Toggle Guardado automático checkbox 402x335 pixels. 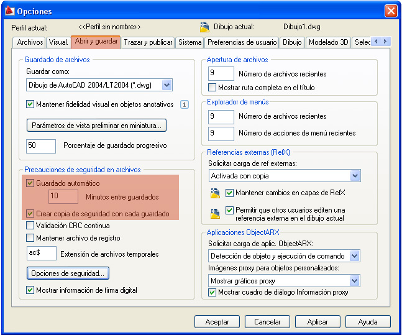(x=30, y=183)
